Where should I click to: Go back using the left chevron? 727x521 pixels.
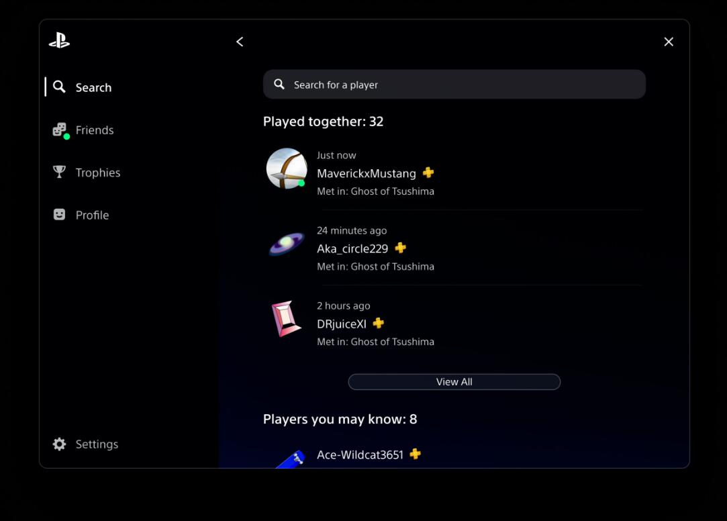pyautogui.click(x=240, y=42)
